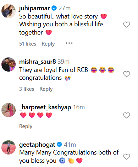138x167 pixels.
Task: Click the verified badge next to geetaphogat
Action: pos(60,145)
